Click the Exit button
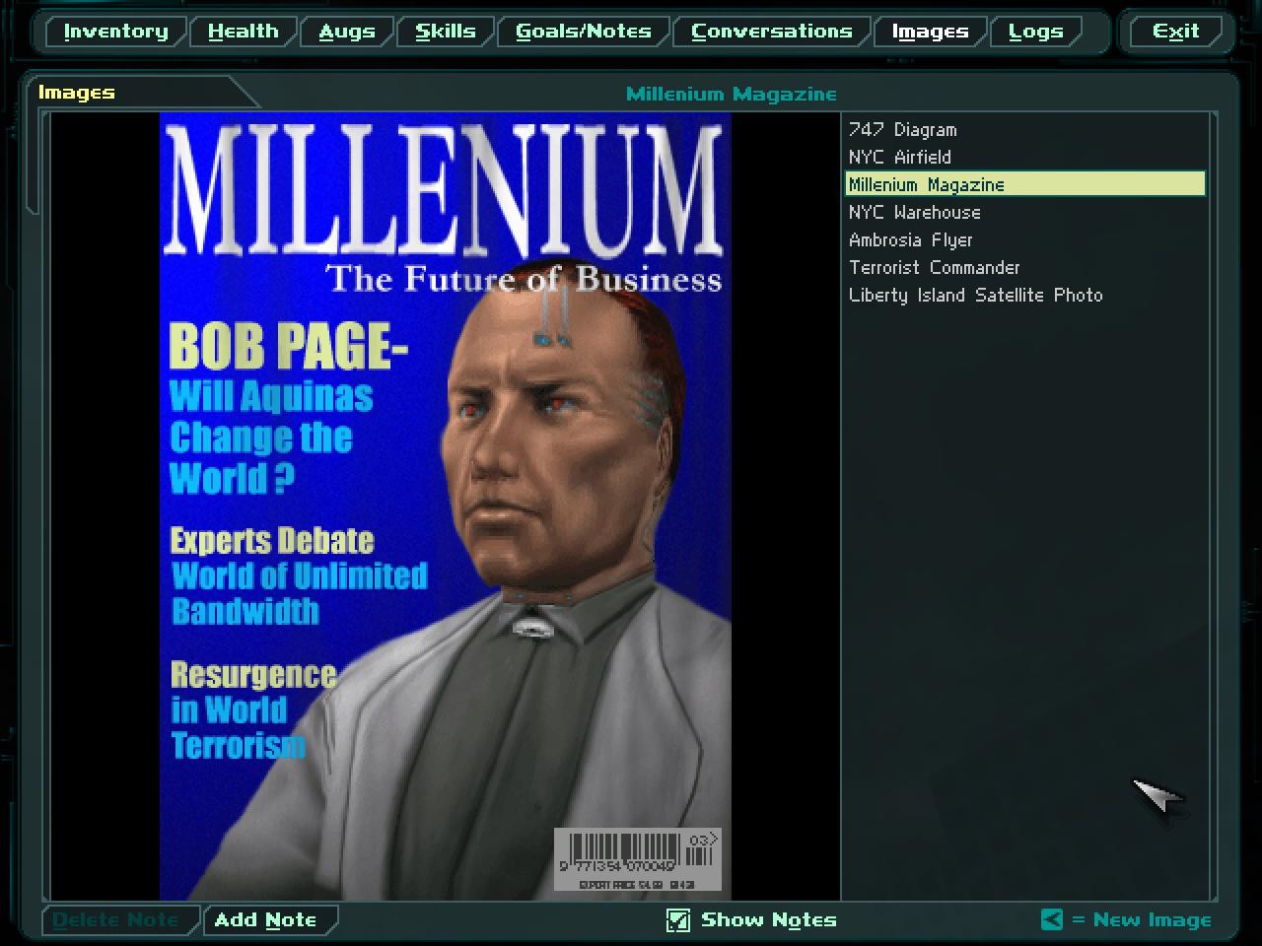 point(1175,32)
